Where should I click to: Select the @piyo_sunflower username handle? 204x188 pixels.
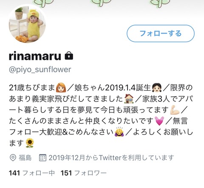40,70
